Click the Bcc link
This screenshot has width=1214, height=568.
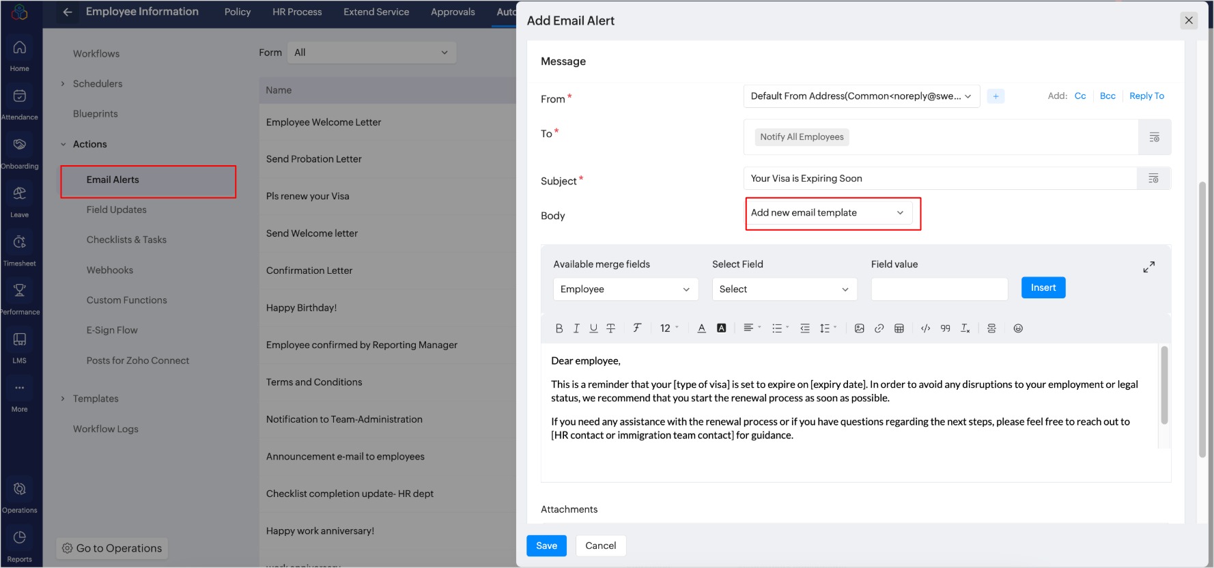coord(1107,96)
